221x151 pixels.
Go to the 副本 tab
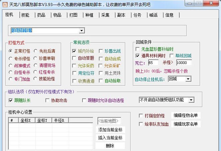tap(121, 15)
